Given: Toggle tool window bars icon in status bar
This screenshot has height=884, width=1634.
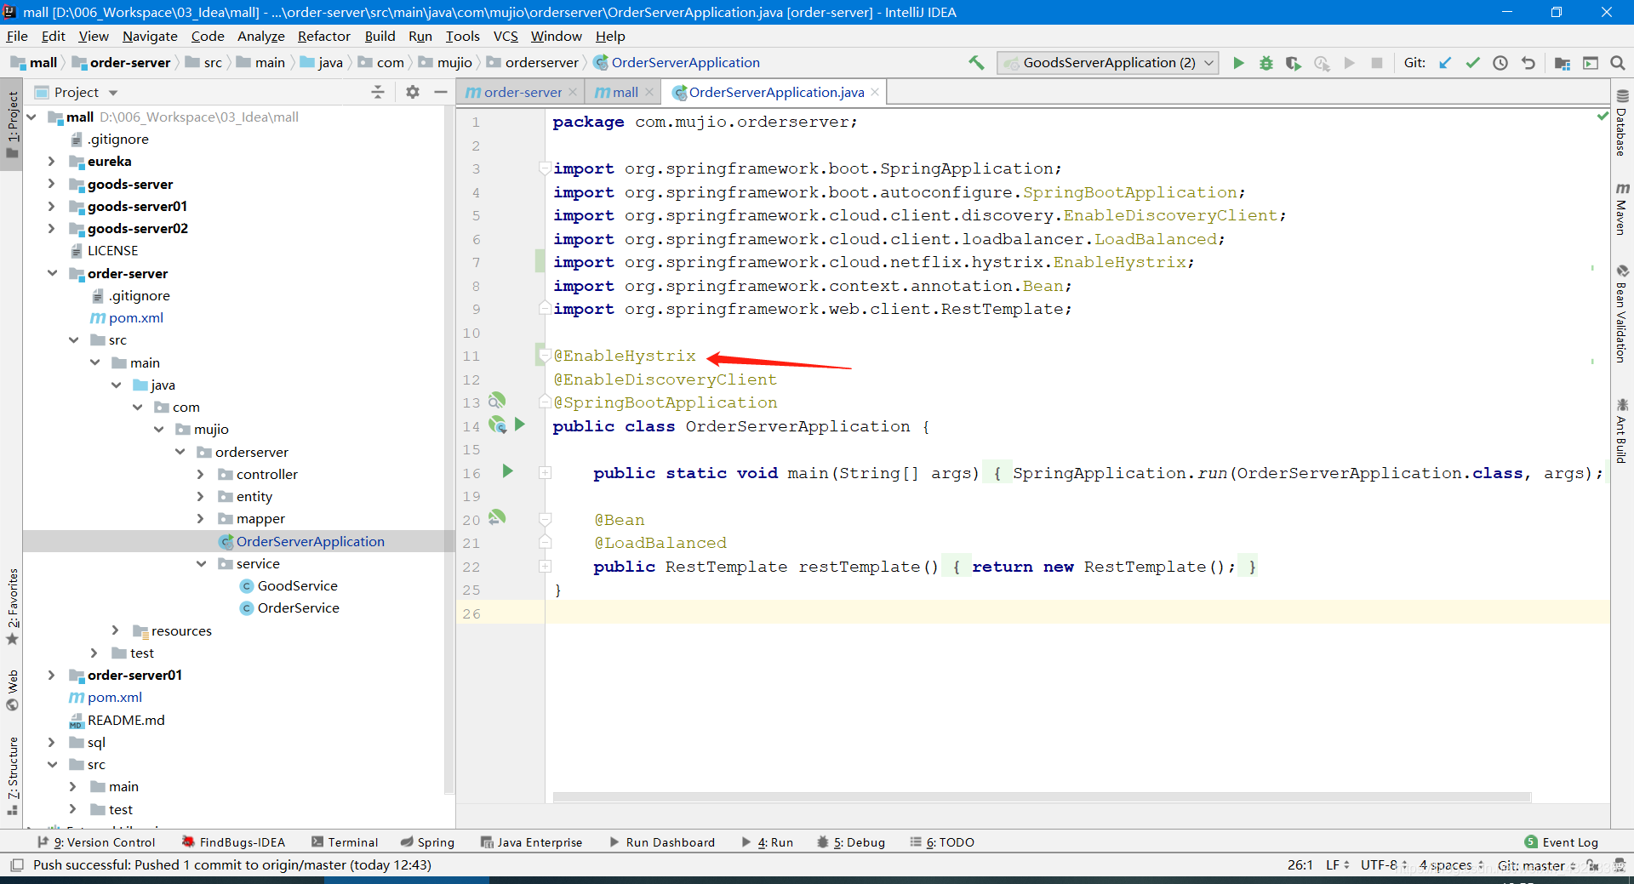Looking at the screenshot, I should [x=16, y=865].
